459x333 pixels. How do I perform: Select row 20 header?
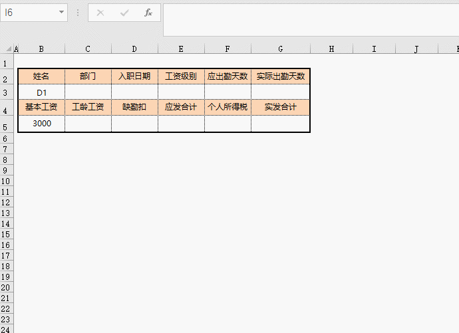click(5, 288)
